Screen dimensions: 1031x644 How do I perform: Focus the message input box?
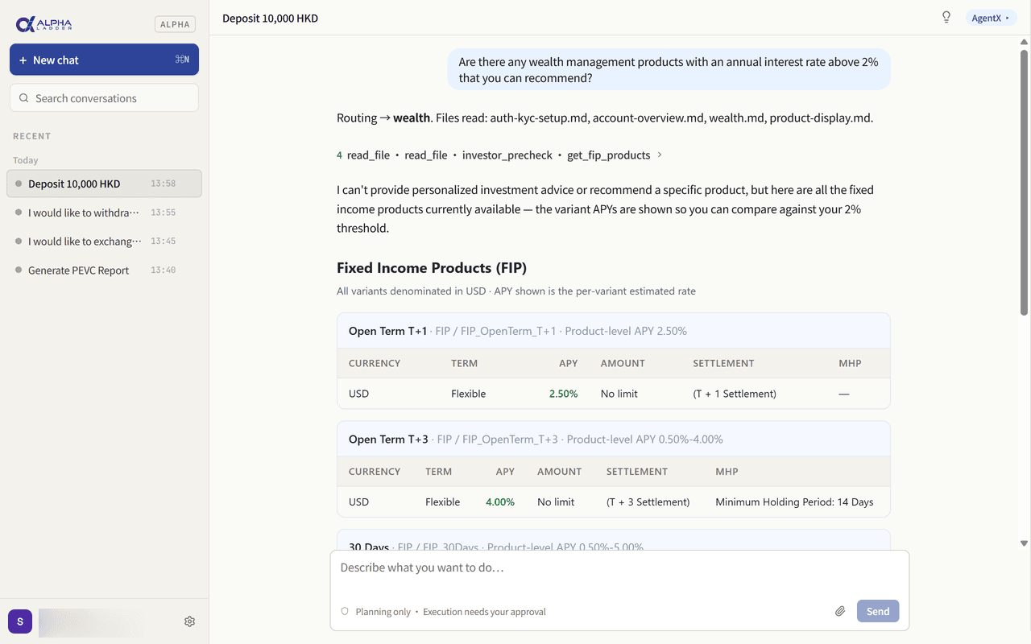619,568
